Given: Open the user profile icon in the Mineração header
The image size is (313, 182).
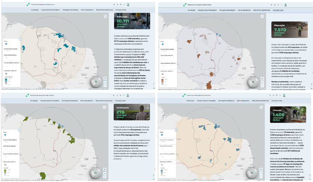Looking at the screenshot, I should 285,5.
